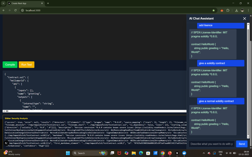Switch to Google Chrome in the taskbar

[x=162, y=153]
